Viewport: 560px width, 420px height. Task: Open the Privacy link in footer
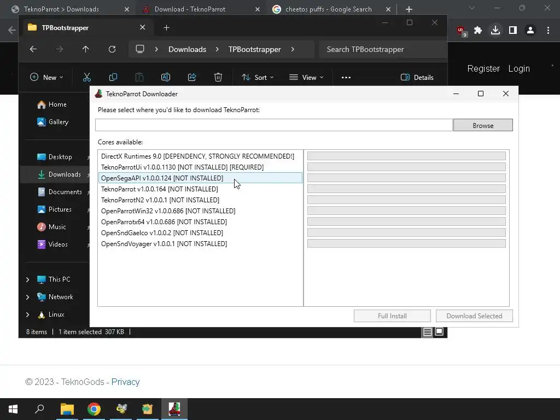point(125,382)
